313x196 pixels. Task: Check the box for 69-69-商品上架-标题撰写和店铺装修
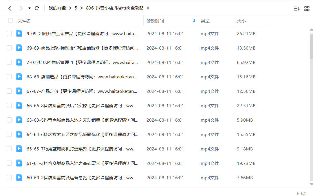pos(9,48)
